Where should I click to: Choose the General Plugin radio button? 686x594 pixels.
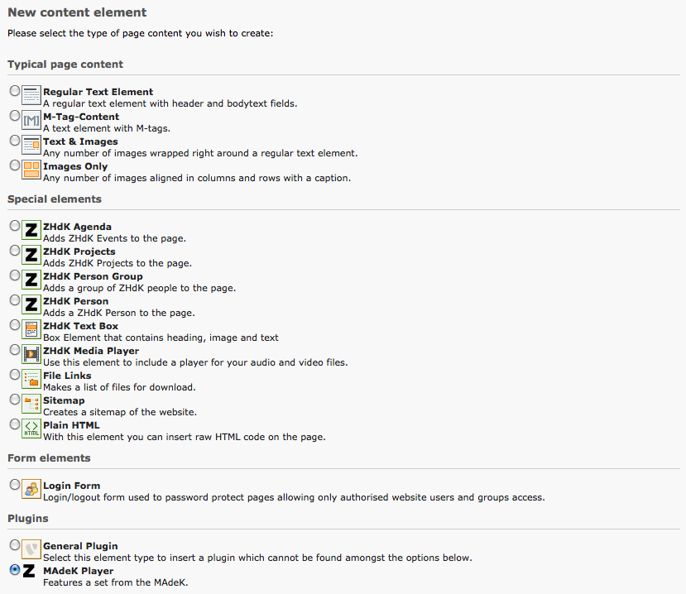click(15, 544)
